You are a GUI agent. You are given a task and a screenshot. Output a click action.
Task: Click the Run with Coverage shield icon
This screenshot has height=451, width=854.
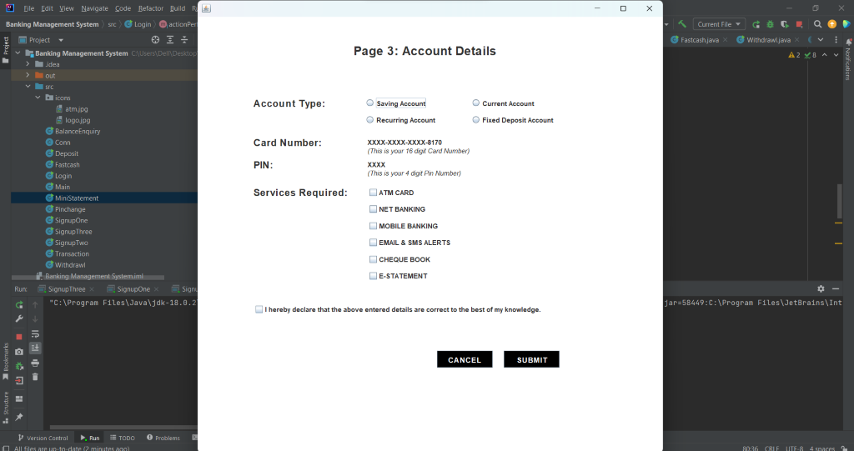[784, 24]
